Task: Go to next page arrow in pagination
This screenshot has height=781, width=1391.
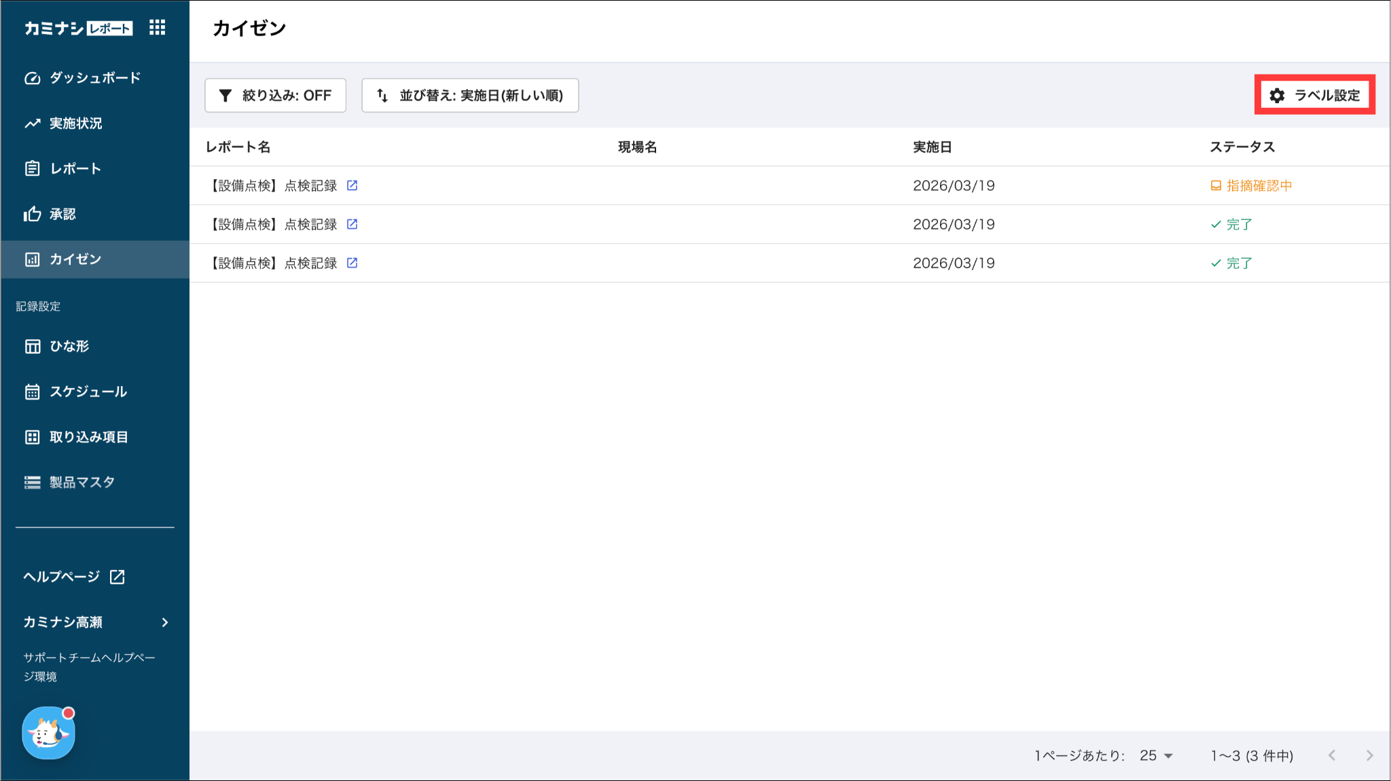Action: pos(1369,755)
